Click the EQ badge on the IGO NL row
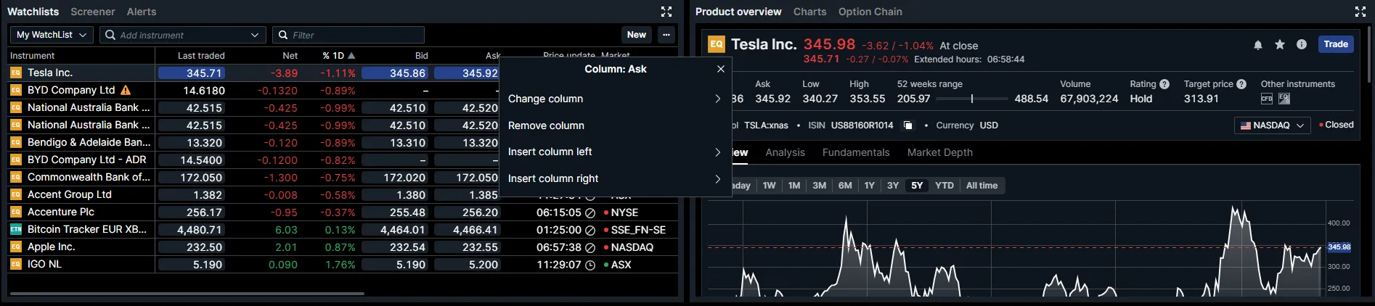Screen dimensions: 1375x306 tap(16, 265)
